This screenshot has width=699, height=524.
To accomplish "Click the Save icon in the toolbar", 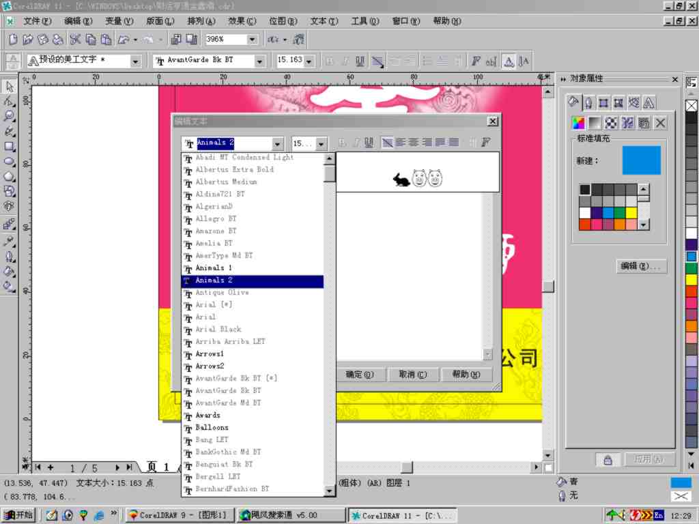I will 43,40.
